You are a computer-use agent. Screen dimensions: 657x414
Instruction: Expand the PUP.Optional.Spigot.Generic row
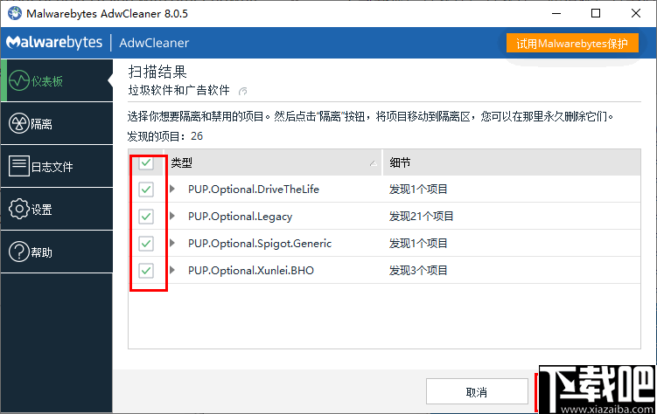click(171, 243)
